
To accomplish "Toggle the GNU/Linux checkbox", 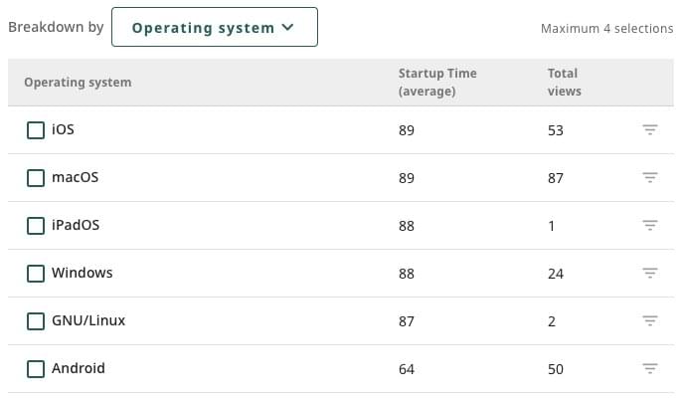I will coord(36,321).
